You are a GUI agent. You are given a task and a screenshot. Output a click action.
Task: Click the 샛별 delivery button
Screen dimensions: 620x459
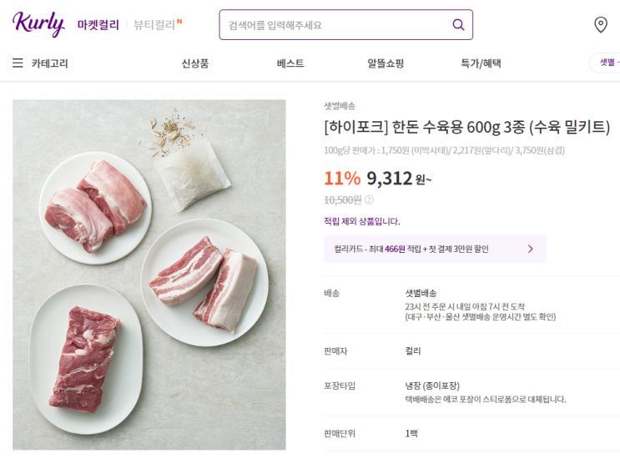coord(606,63)
